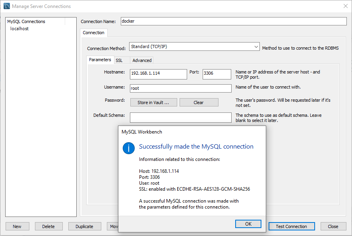Click 'Information related to this connection' text
This screenshot has width=352, height=236.
click(179, 159)
